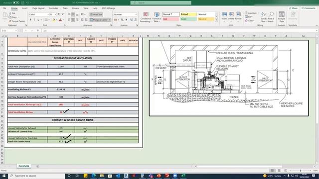Click the Analyze Data button
This screenshot has width=319, height=179.
(x=281, y=17)
